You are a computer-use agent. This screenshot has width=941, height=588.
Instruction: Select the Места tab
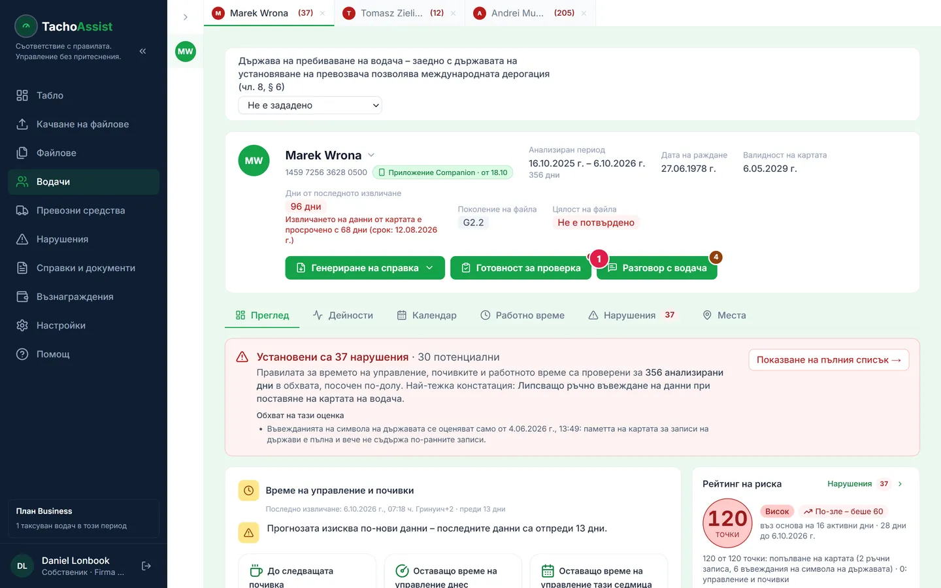[x=724, y=315]
